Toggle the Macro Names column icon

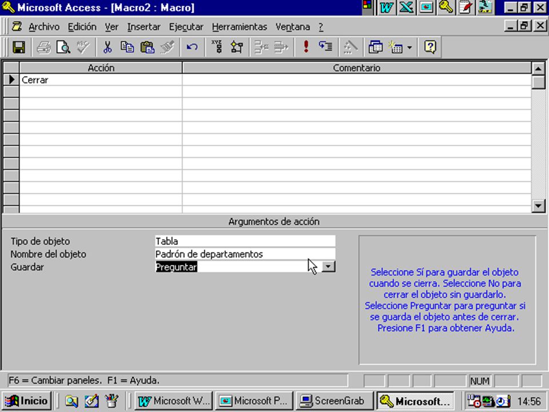pyautogui.click(x=217, y=47)
